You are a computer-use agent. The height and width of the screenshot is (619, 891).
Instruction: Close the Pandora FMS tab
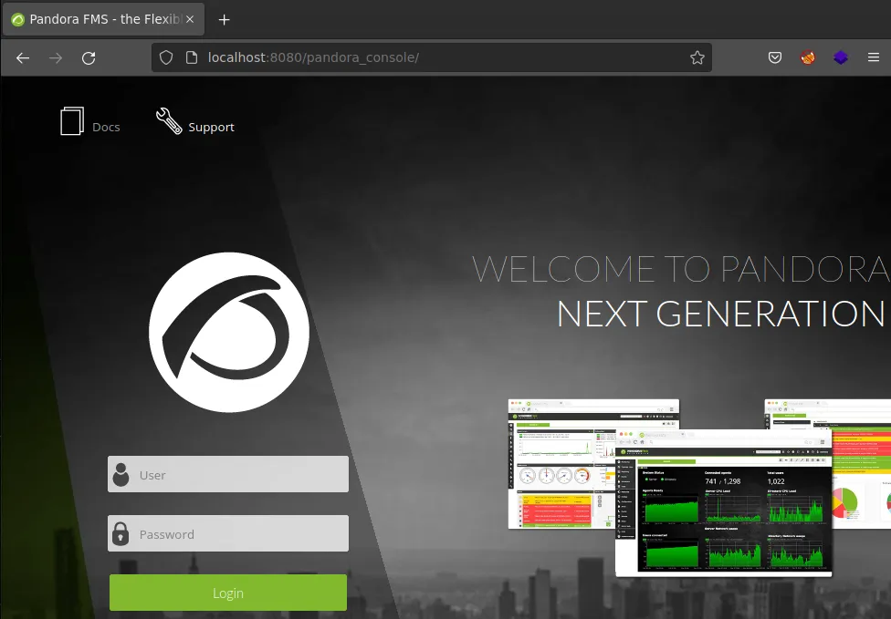[190, 19]
